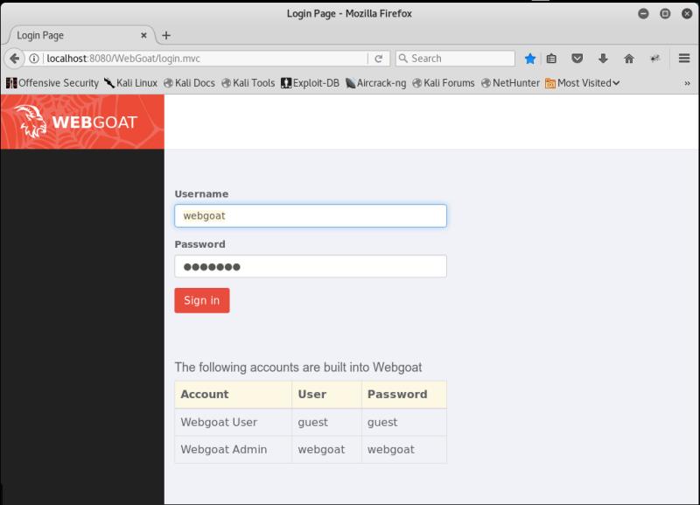The height and width of the screenshot is (505, 700).
Task: Maximize the Firefox window
Action: [665, 13]
